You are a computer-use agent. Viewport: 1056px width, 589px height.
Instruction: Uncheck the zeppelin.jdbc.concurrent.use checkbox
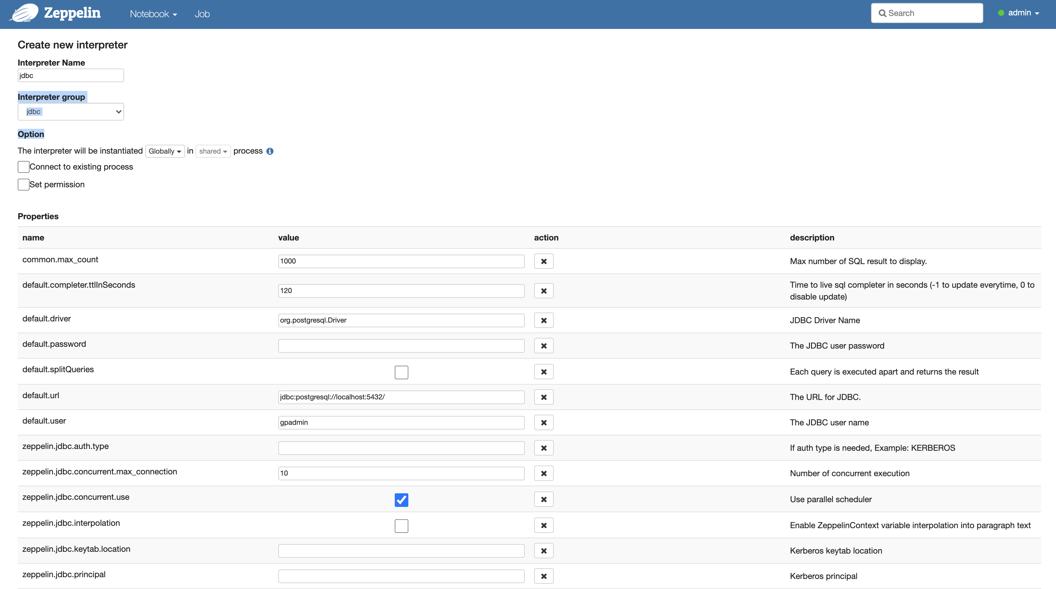[401, 500]
